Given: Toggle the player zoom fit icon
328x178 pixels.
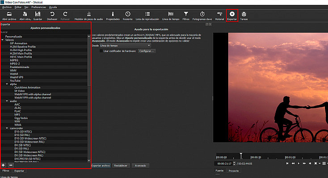Looking at the screenshot, I should click(x=315, y=163).
